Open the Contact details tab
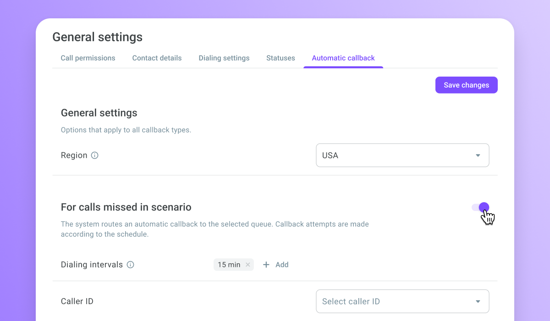This screenshot has height=321, width=550. [157, 58]
